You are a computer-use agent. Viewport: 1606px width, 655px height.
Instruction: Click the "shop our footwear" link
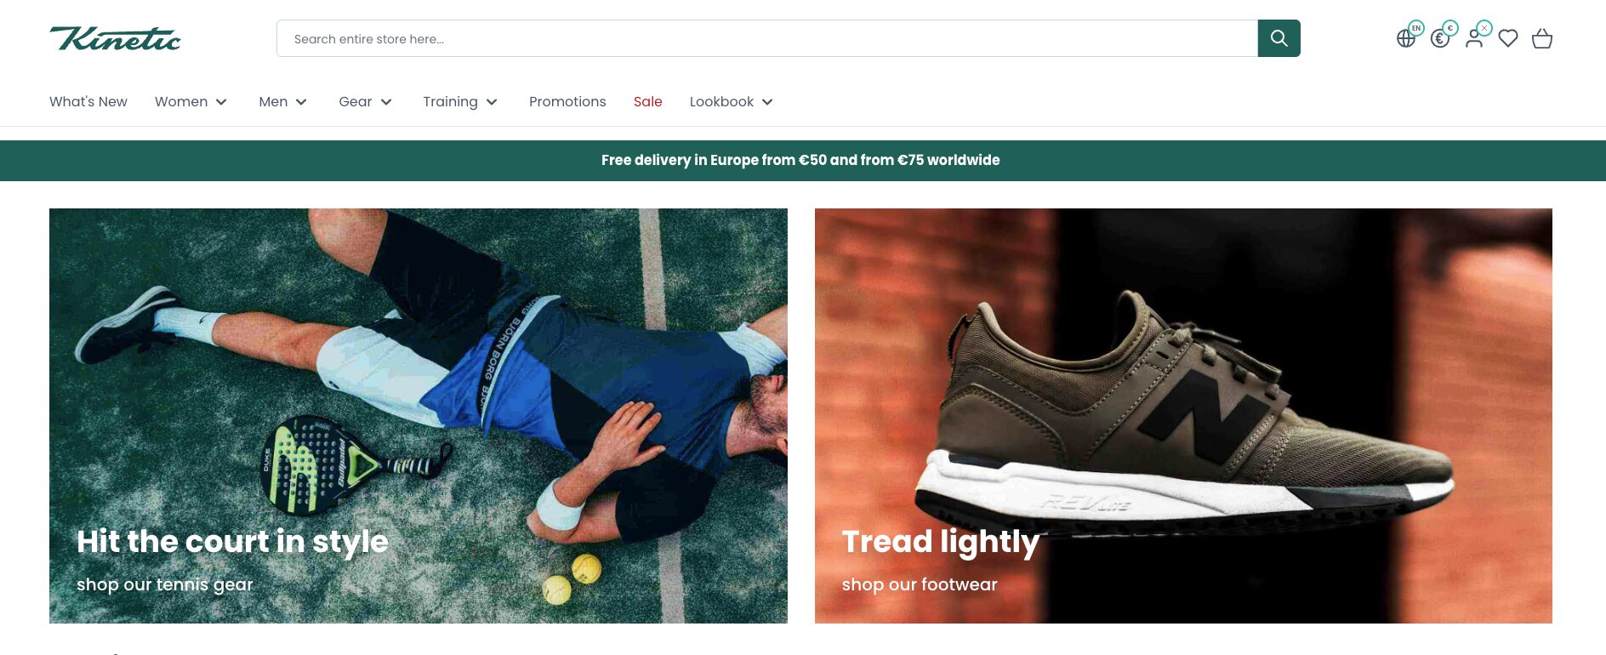[920, 584]
